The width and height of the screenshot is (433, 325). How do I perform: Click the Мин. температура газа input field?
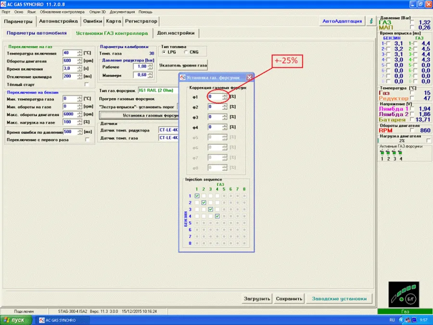click(x=70, y=99)
